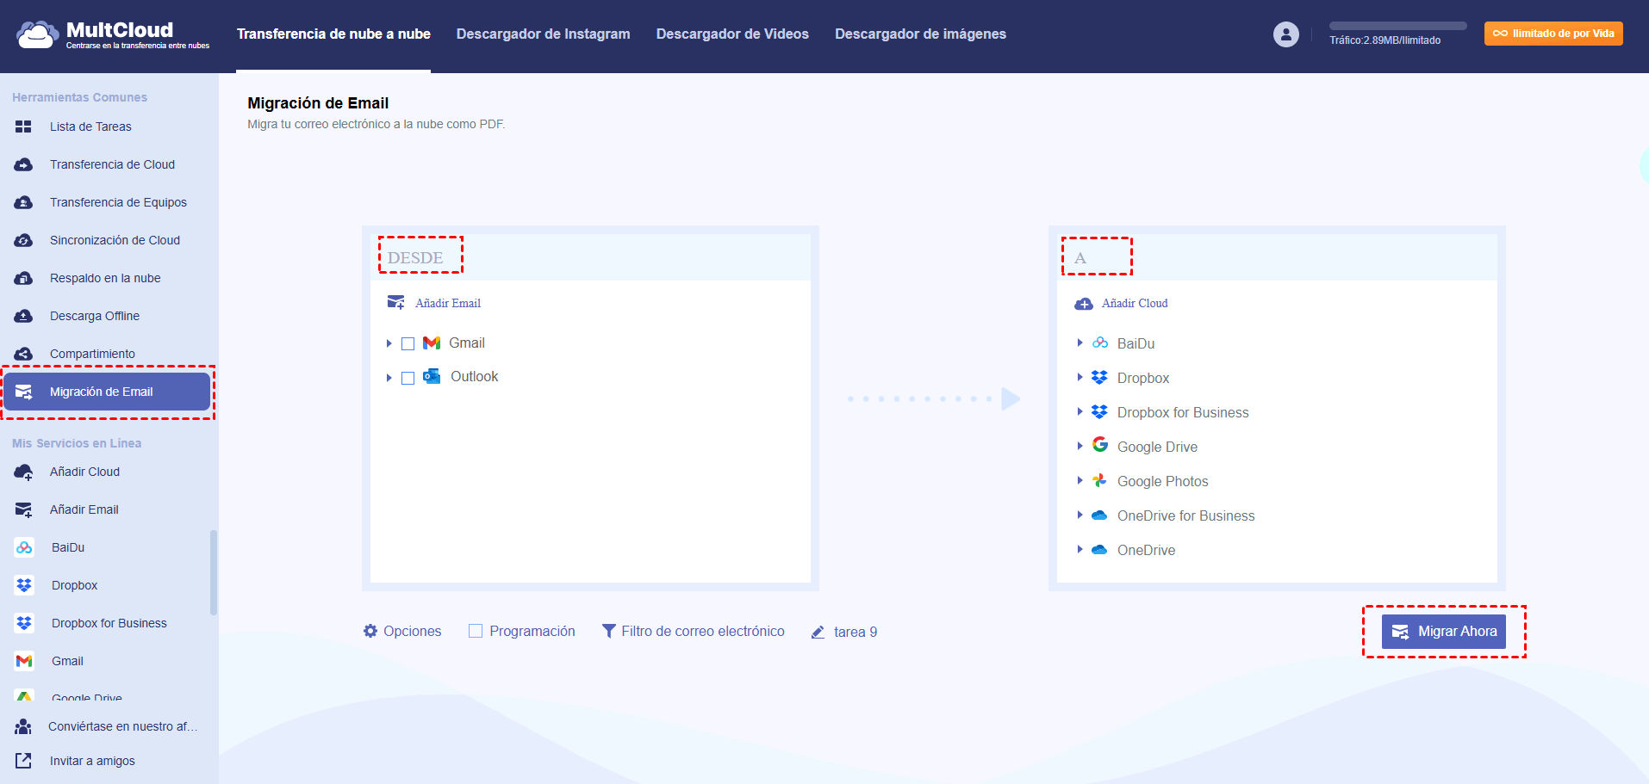Expand the BaiDu destination node

(x=1080, y=343)
